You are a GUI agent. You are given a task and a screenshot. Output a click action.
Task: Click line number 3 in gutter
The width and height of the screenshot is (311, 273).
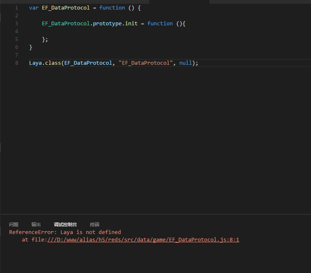click(x=17, y=24)
